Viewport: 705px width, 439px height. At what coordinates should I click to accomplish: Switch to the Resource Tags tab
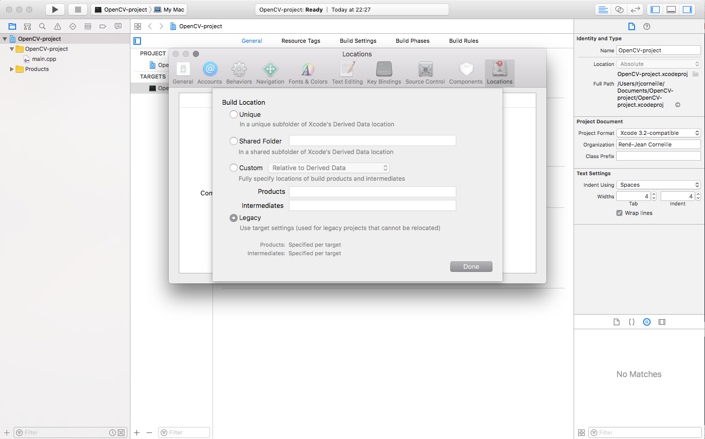click(301, 41)
